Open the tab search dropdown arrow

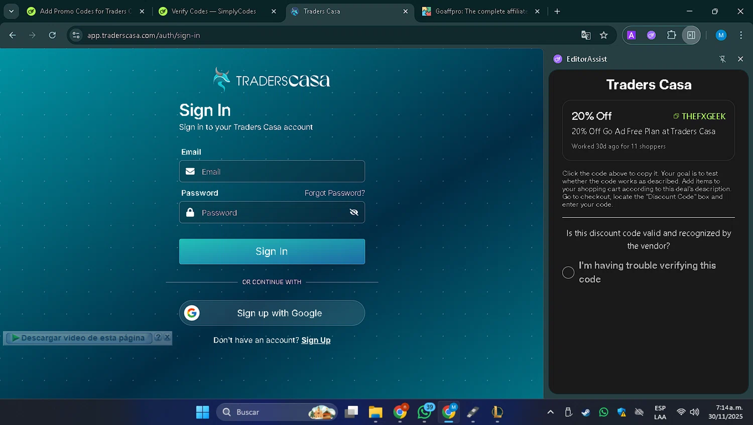point(11,11)
